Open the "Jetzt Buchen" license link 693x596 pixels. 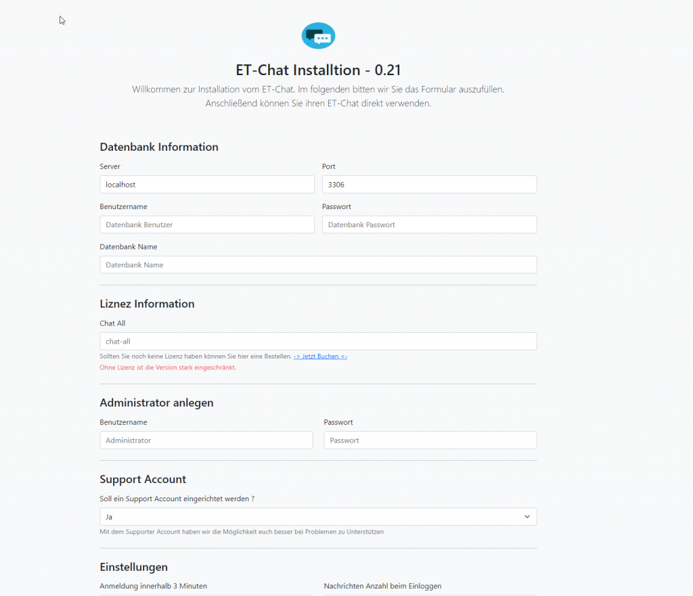click(320, 356)
